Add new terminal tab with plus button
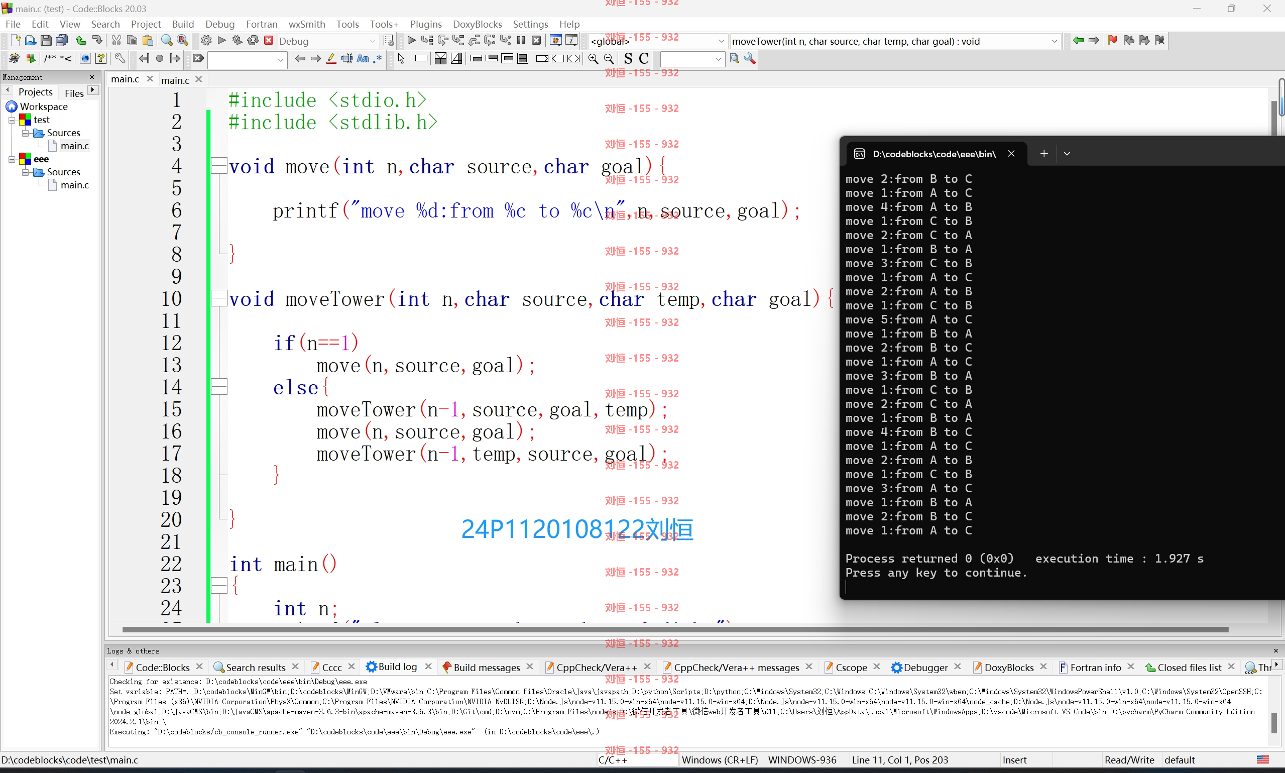This screenshot has width=1285, height=773. [x=1044, y=153]
